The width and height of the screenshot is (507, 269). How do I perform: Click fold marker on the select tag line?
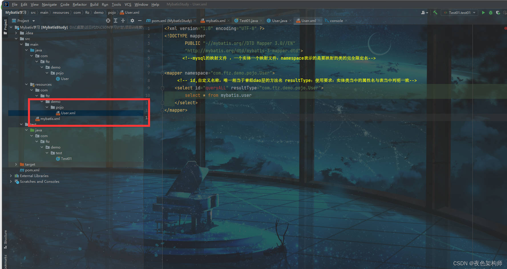tap(162, 88)
